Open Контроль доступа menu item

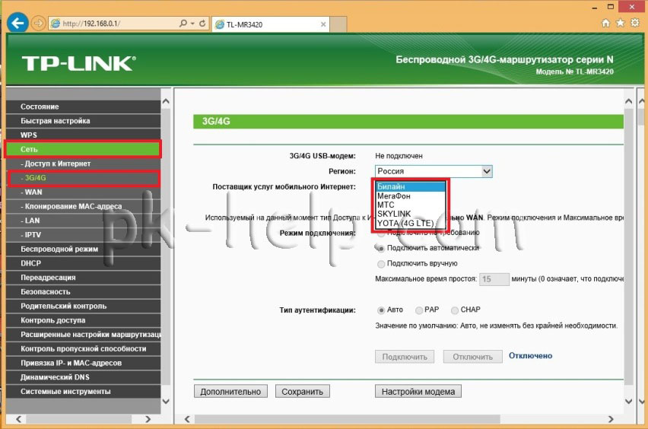point(84,320)
